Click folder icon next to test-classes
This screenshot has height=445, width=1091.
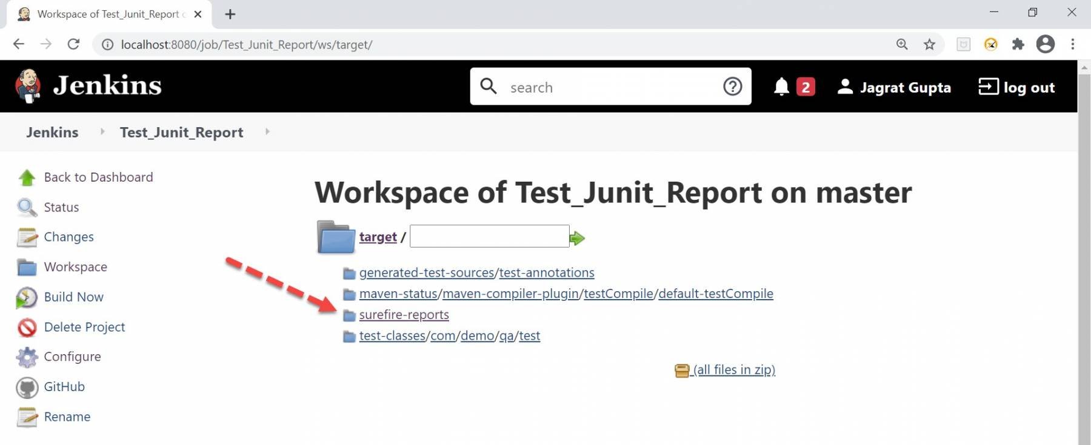point(349,337)
